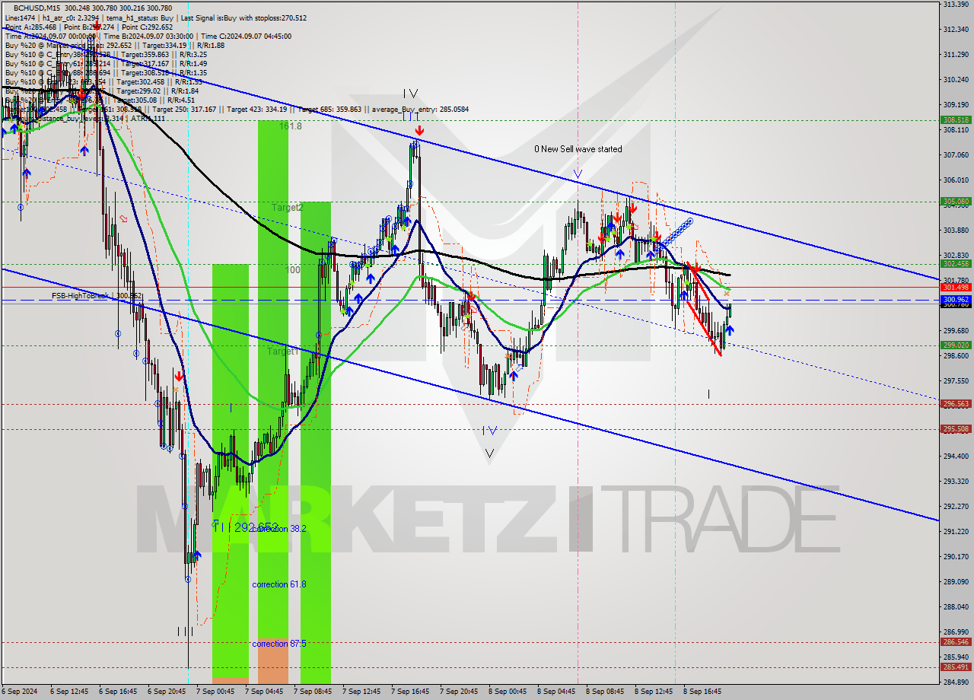Image resolution: width=974 pixels, height=700 pixels.
Task: Click the 290.170 value on price axis
Action: point(956,556)
